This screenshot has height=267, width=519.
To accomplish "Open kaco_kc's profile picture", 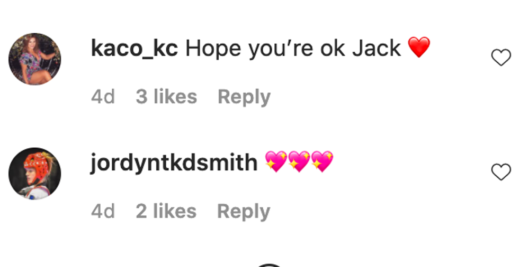I will click(35, 59).
